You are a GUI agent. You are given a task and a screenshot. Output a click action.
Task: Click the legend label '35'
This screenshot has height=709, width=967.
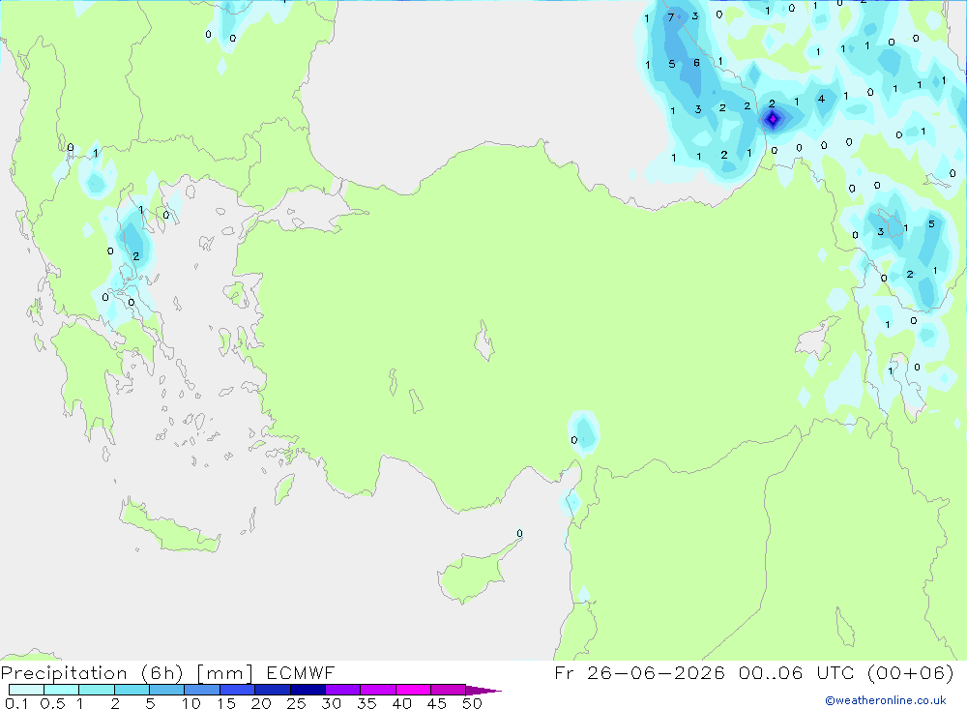coord(366,703)
